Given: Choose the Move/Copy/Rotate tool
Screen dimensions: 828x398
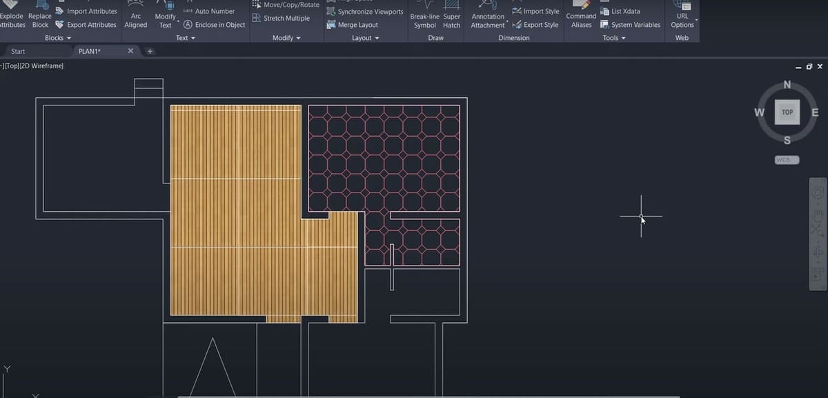Looking at the screenshot, I should tap(286, 5).
